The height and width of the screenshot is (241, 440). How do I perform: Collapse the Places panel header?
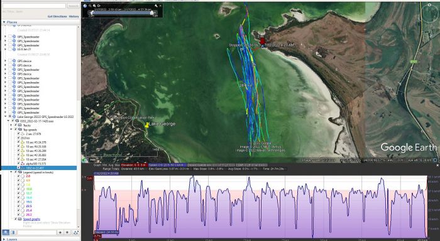pos(4,22)
